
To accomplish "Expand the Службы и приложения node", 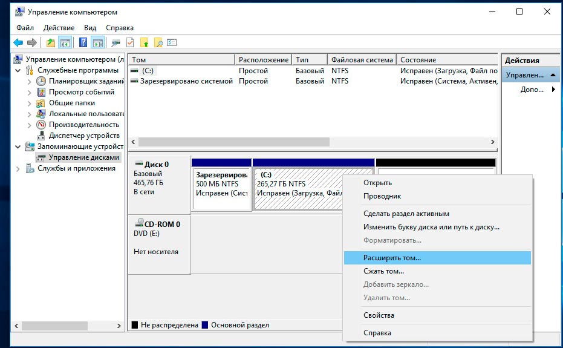I will [18, 168].
